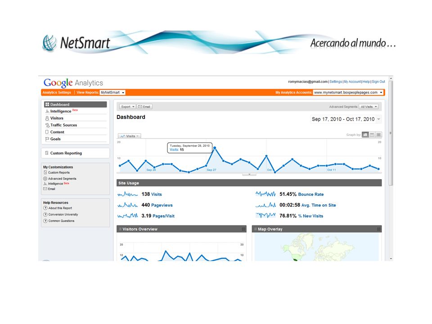Click the Email envelope icon under My Customizations
This screenshot has height=324, width=432.
tap(45, 189)
